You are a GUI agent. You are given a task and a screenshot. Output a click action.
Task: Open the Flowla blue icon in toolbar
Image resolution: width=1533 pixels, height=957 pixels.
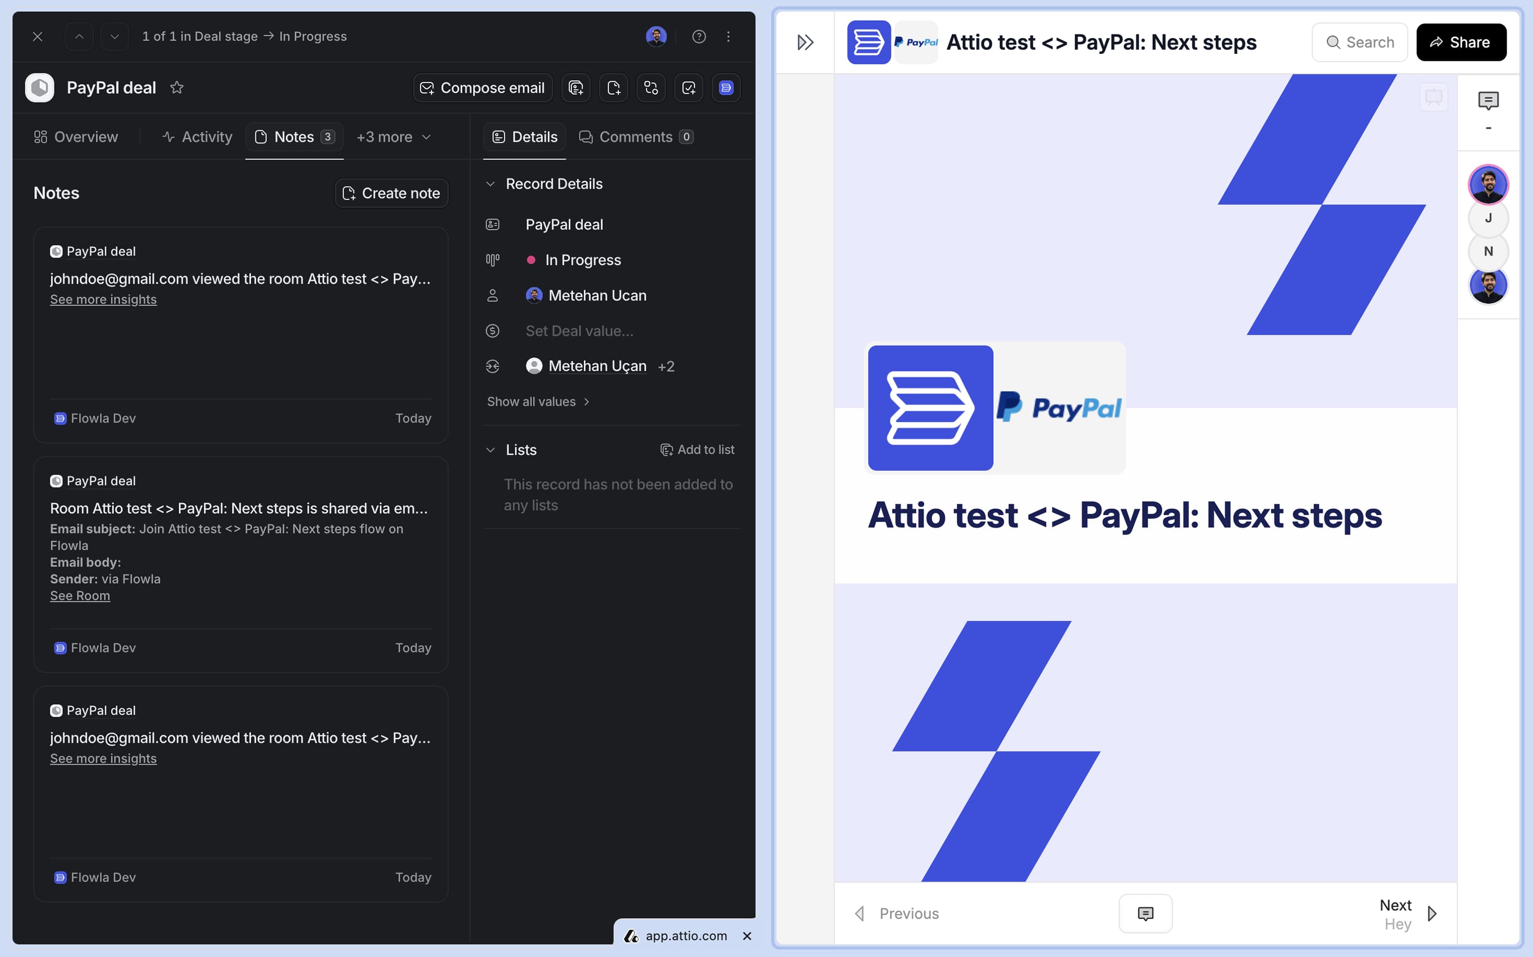pyautogui.click(x=726, y=88)
